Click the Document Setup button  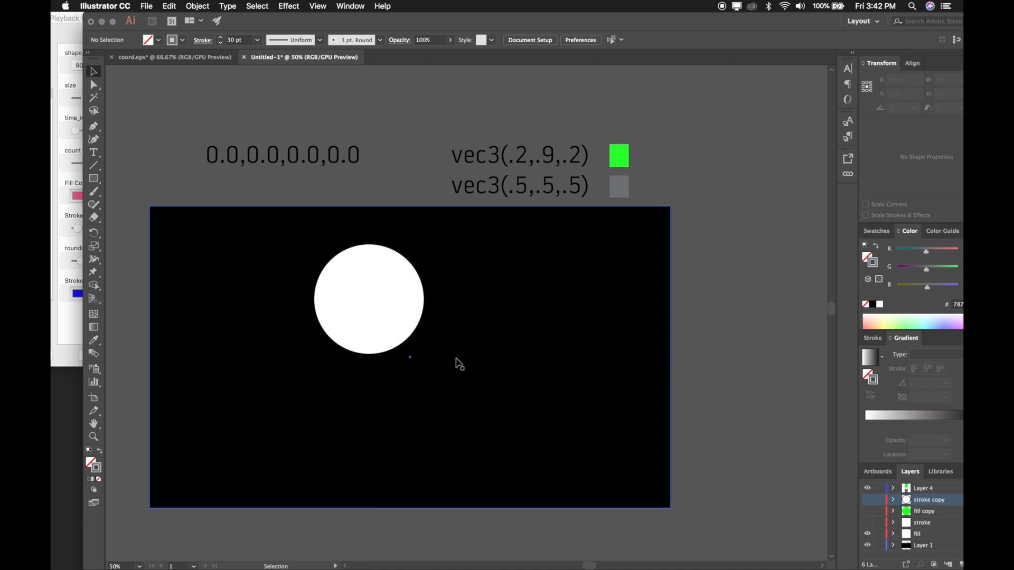(530, 40)
